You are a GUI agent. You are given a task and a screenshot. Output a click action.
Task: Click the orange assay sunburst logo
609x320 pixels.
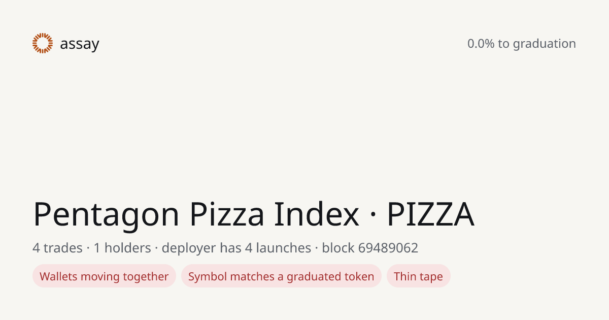tap(43, 43)
